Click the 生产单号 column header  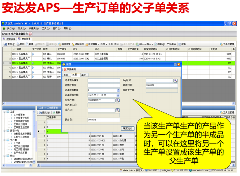[64, 49]
